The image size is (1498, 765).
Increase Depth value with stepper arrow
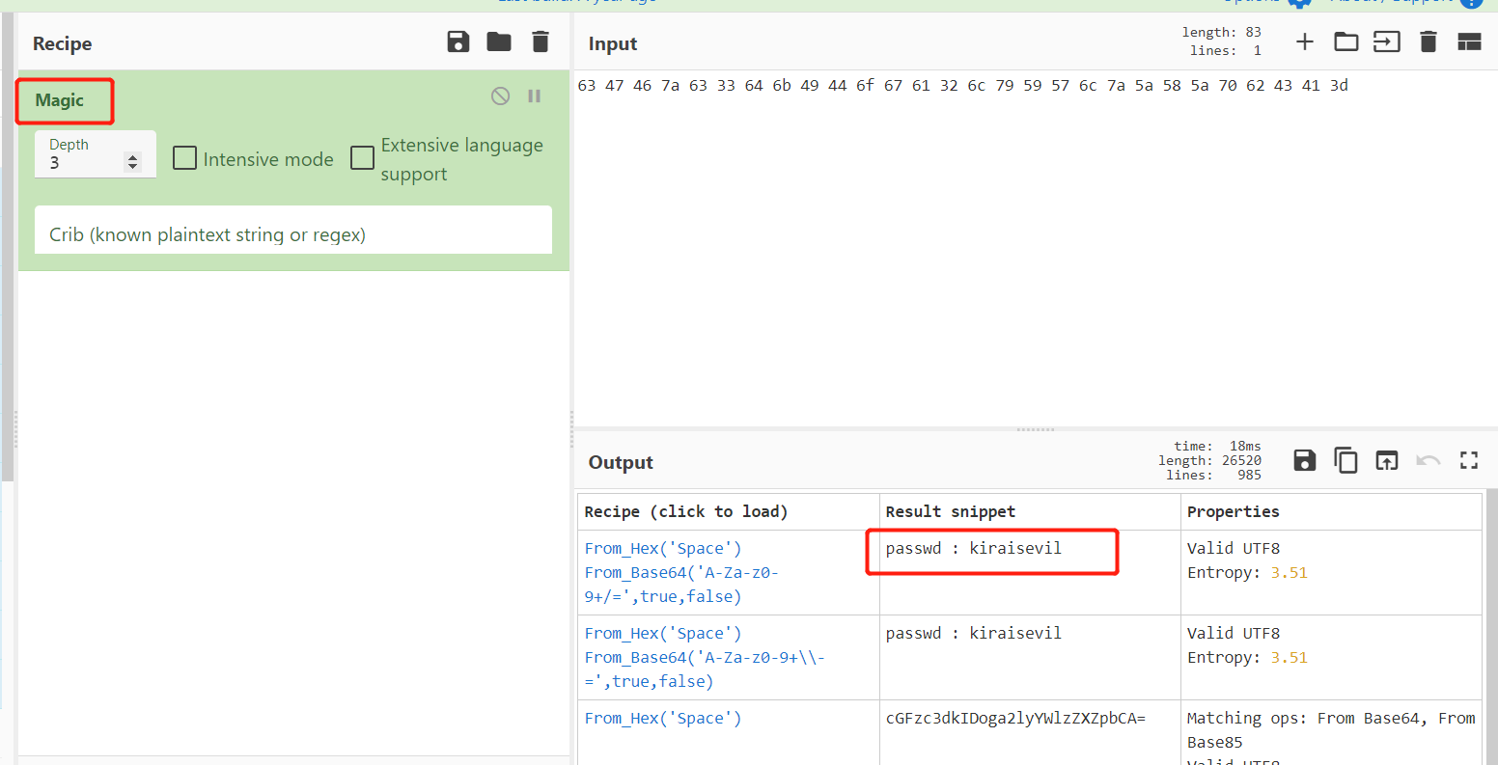(x=133, y=157)
